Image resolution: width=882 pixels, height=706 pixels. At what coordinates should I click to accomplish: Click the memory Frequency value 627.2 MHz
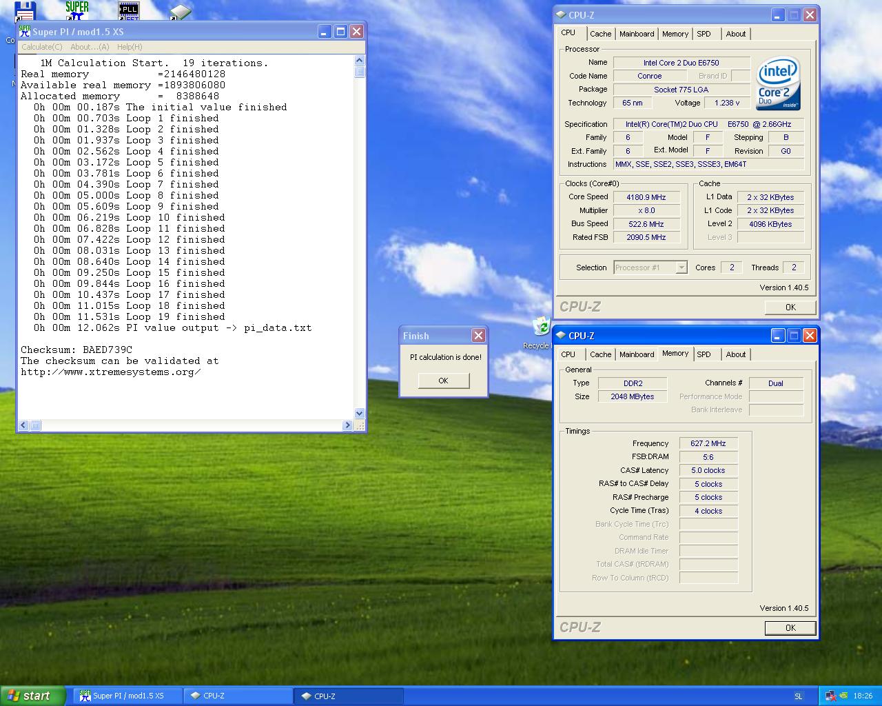tap(708, 444)
